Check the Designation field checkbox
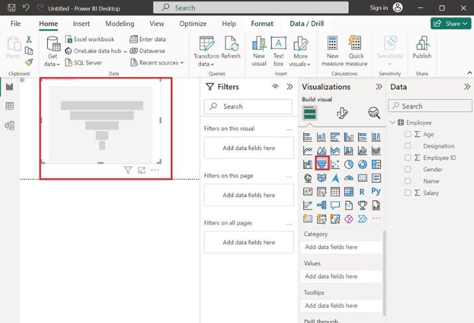The width and height of the screenshot is (474, 323). (x=408, y=146)
